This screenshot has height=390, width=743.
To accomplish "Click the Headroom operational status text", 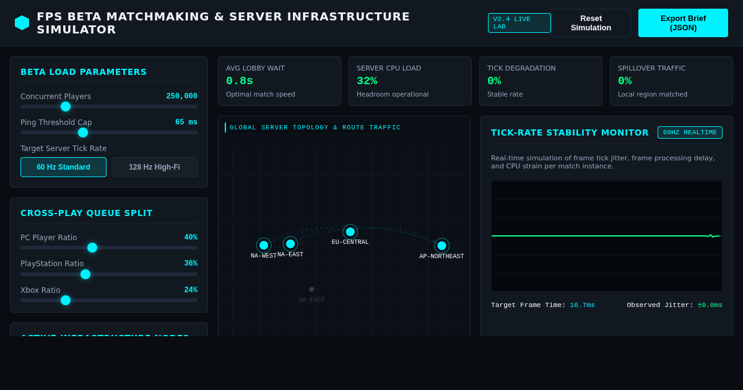I will 393,95.
